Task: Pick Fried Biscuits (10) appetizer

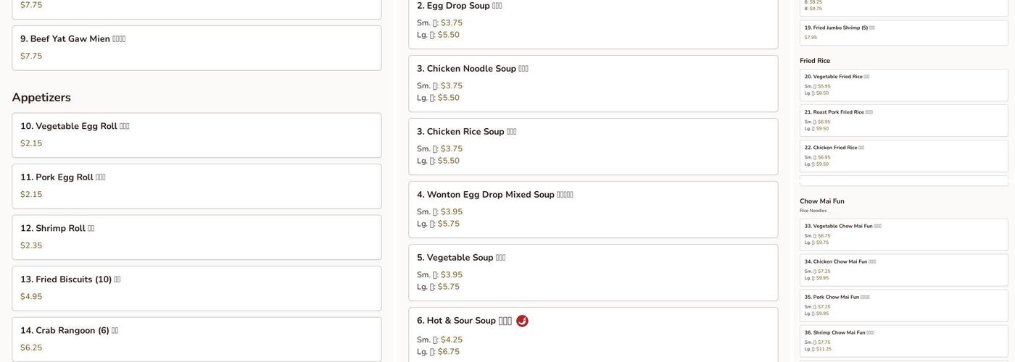Action: tap(196, 288)
